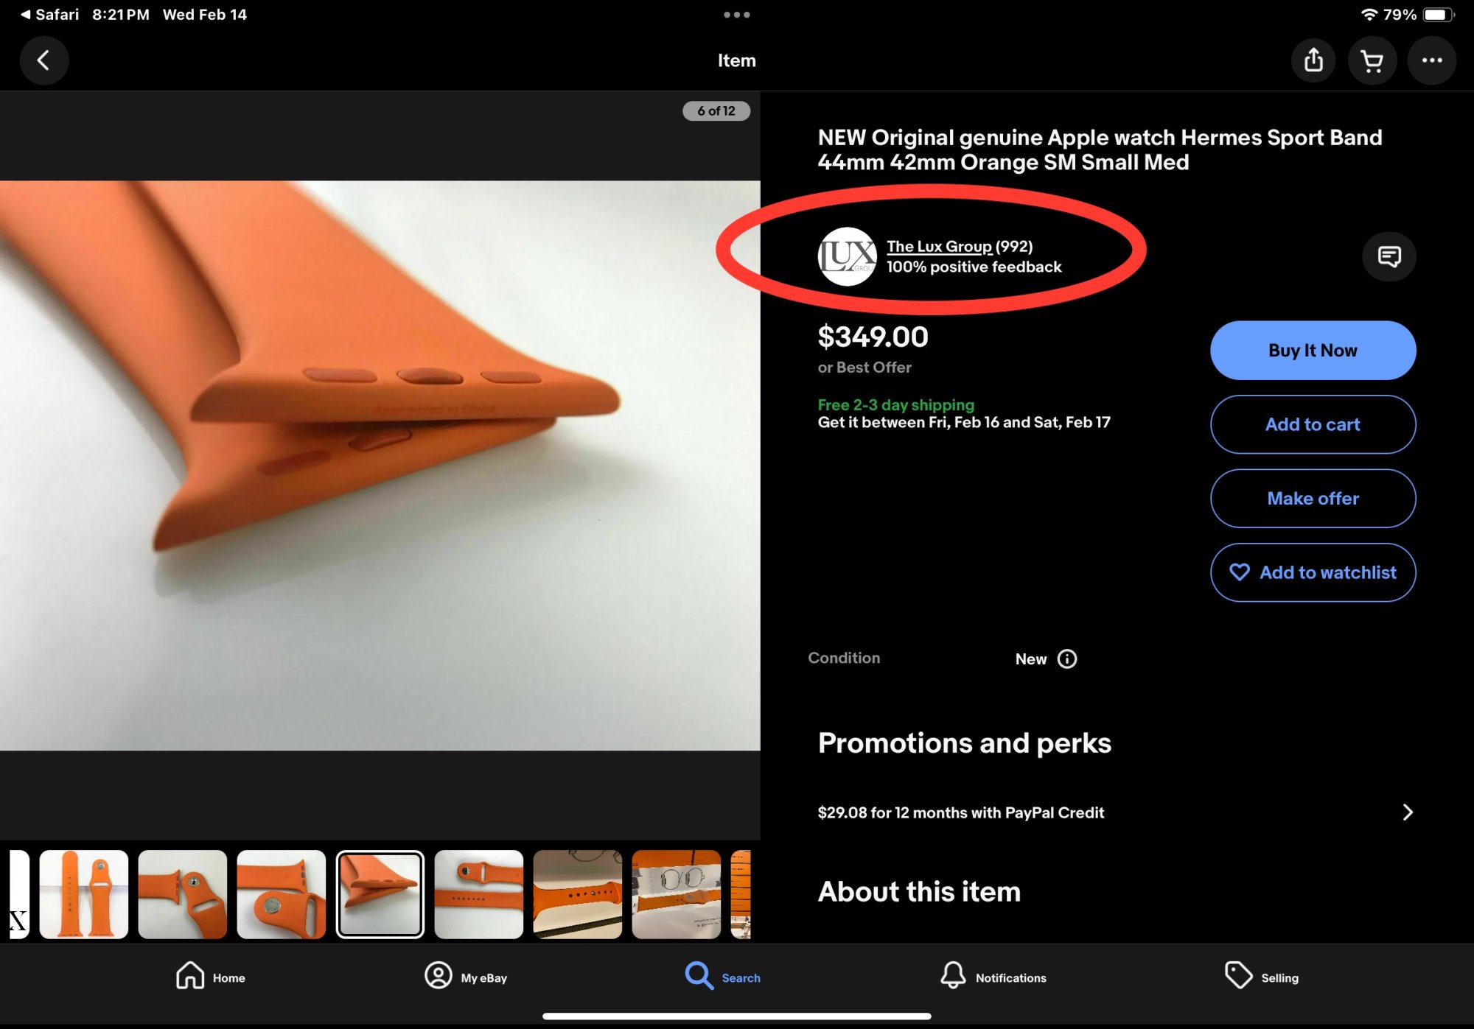Viewport: 1474px width, 1029px height.
Task: Message the seller via chat icon
Action: tap(1389, 256)
